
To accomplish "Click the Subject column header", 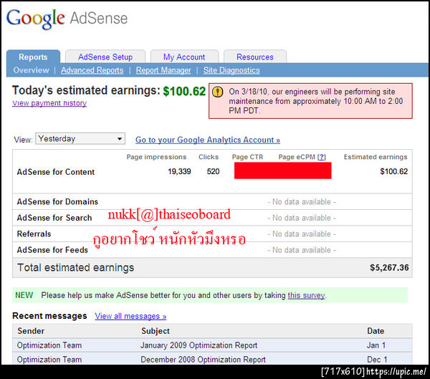I will point(156,331).
